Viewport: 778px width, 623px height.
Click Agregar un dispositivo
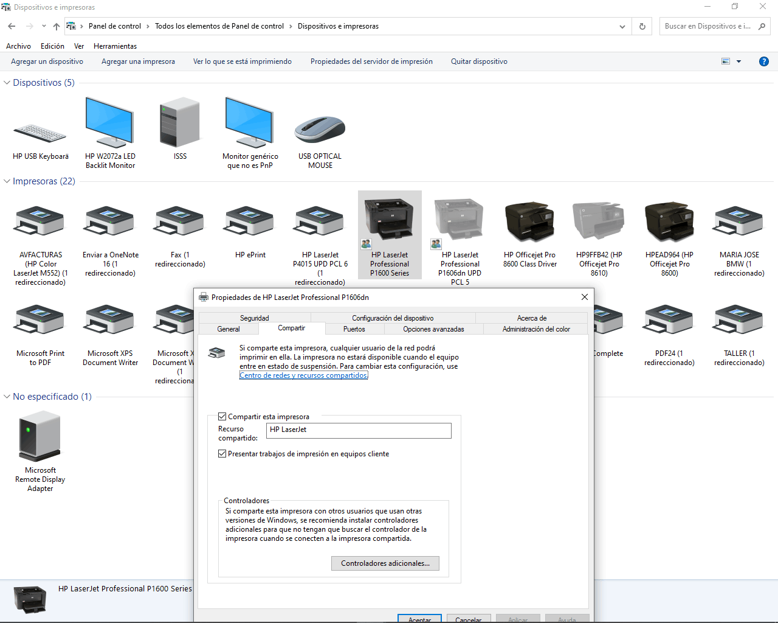(x=47, y=61)
